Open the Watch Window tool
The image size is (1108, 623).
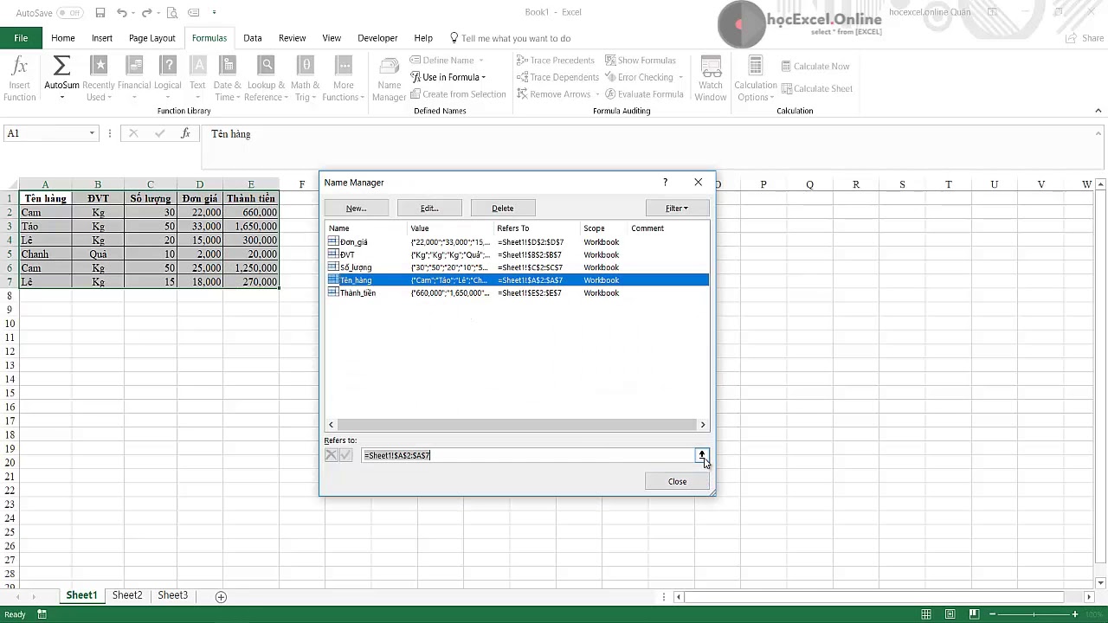[710, 78]
